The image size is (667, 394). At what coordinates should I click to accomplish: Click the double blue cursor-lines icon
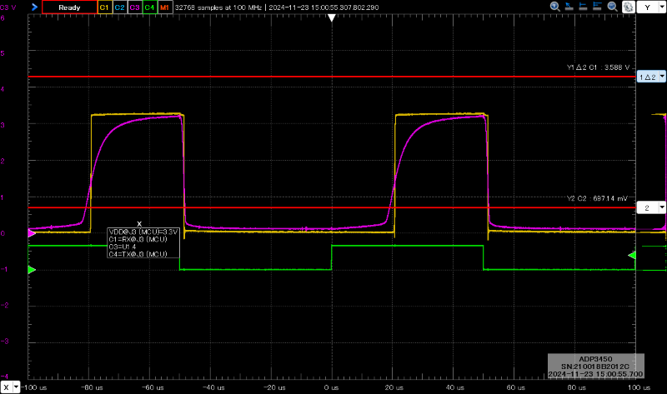coord(597,7)
